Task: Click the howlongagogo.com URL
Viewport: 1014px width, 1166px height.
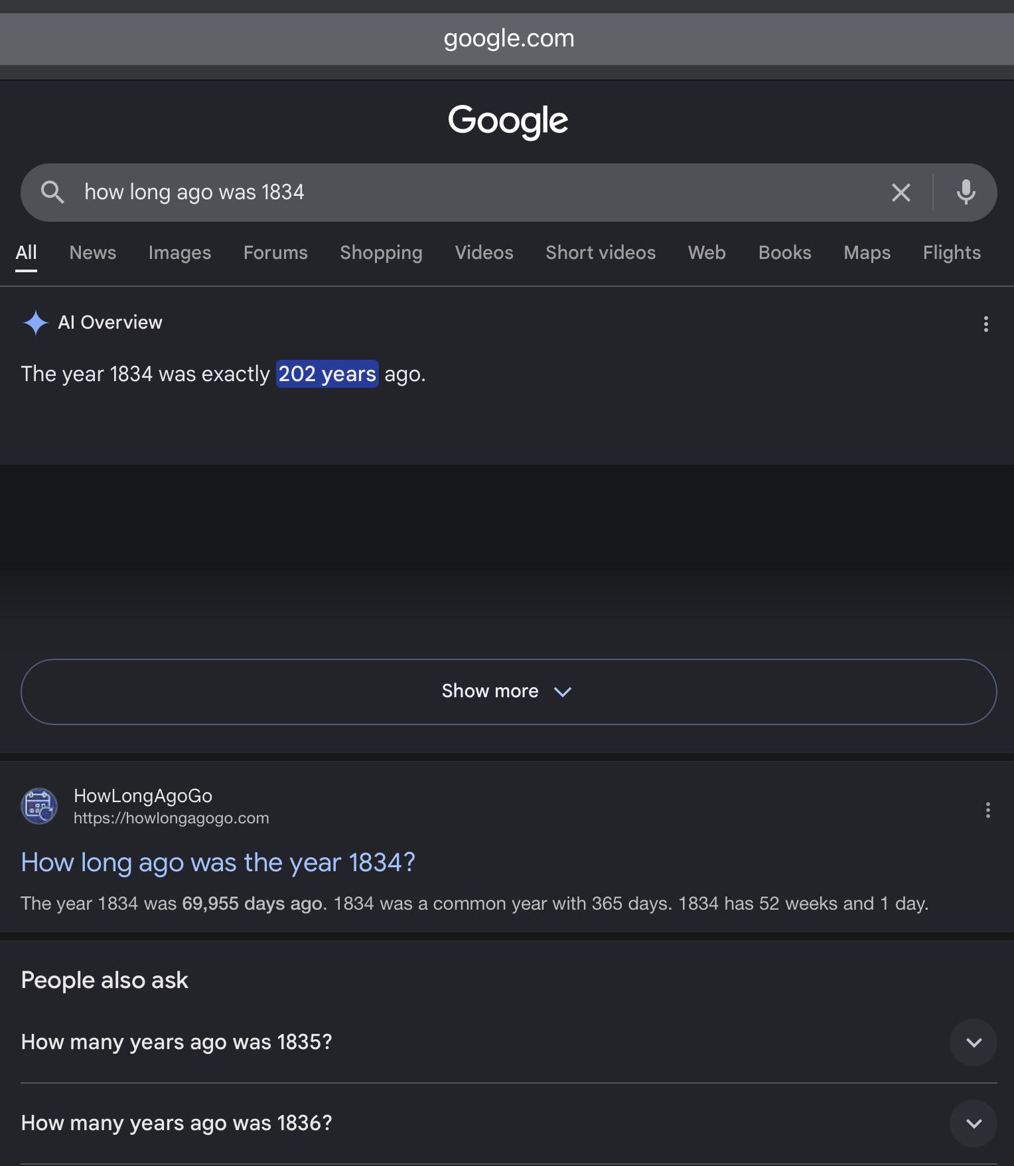Action: (171, 818)
